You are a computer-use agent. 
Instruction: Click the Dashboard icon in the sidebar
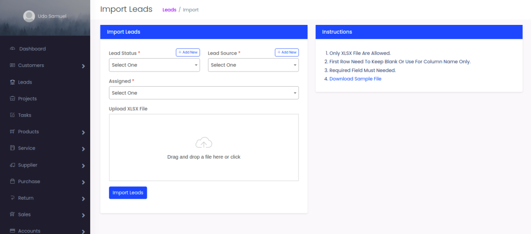tap(12, 49)
